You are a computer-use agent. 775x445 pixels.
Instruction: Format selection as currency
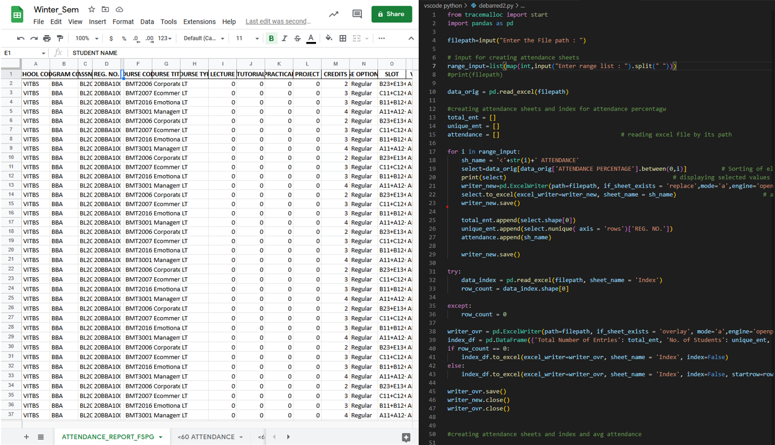(x=112, y=38)
